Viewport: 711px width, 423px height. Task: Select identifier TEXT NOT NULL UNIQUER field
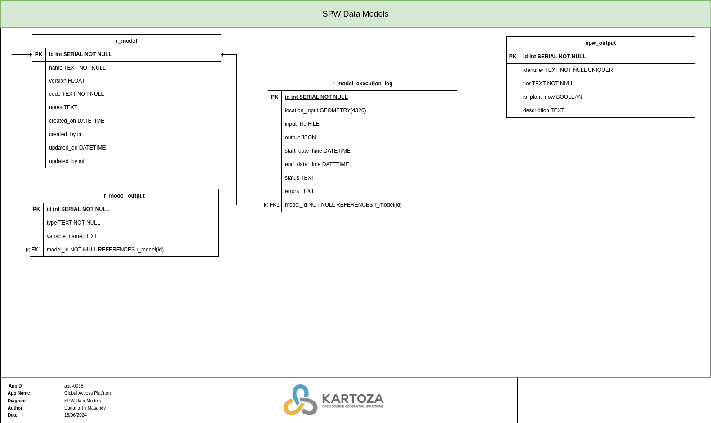point(607,70)
